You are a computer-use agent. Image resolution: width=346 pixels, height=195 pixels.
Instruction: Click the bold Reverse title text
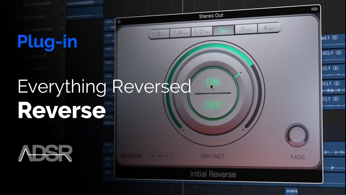coord(62,111)
